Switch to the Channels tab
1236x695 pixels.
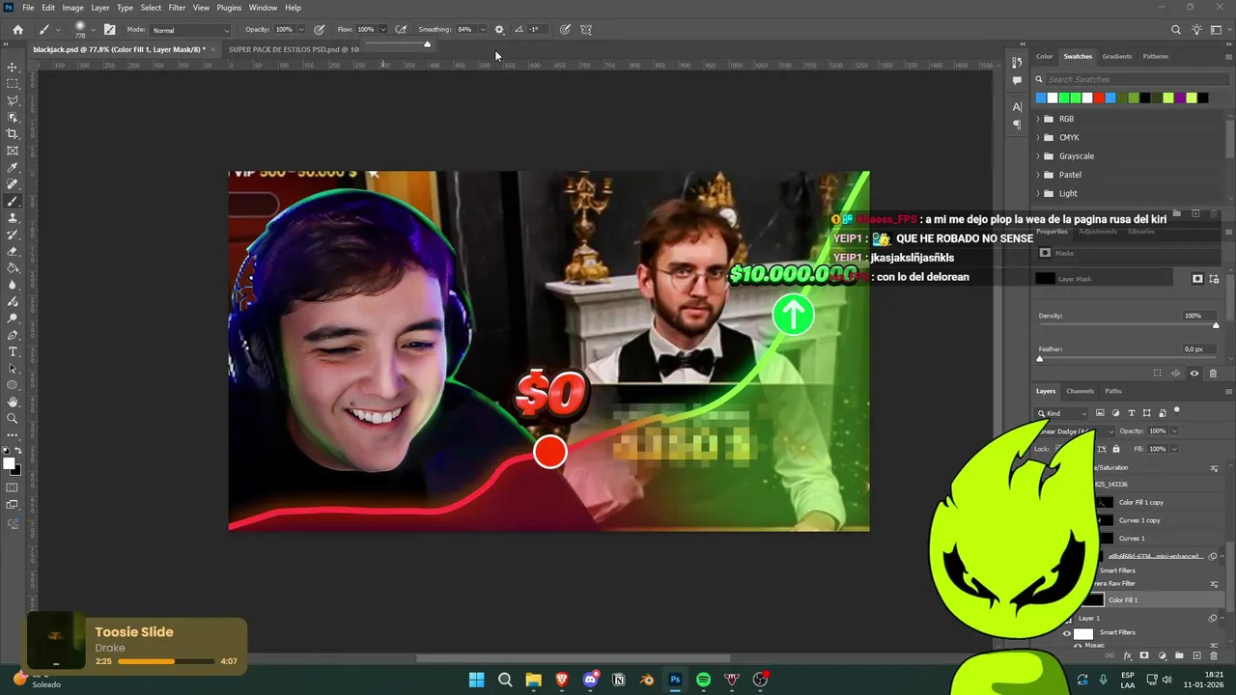1080,391
